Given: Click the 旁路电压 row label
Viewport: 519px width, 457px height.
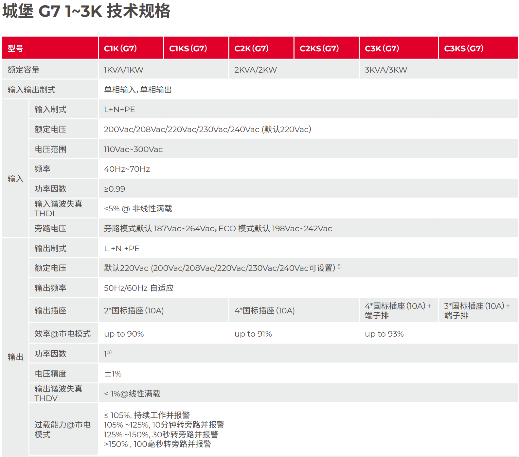Looking at the screenshot, I should point(50,228).
